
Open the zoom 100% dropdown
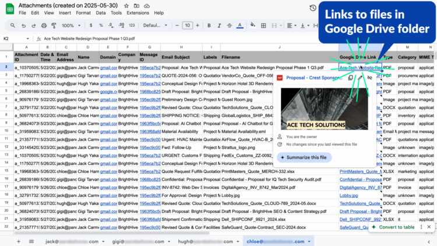[71, 26]
